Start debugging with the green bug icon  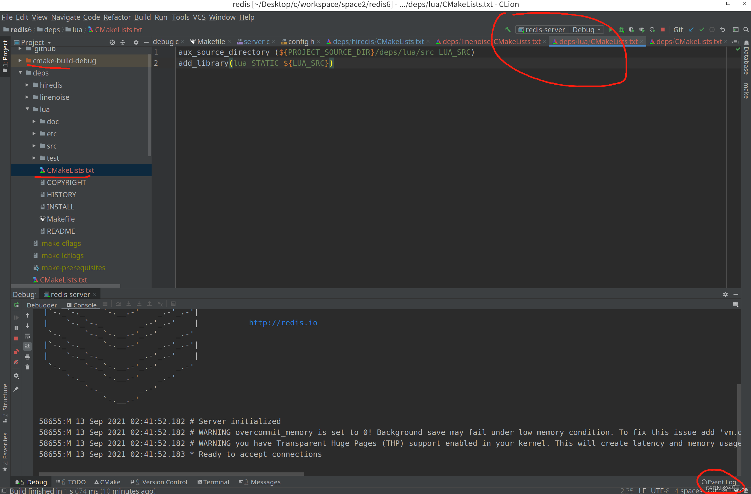tap(621, 30)
